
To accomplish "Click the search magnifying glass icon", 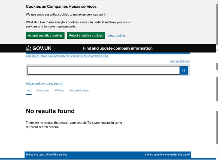I will [184, 70].
